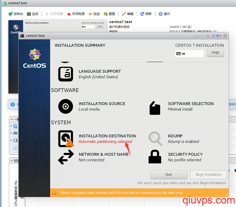236x207 pixels.
Task: Click the warning triangle in the orange bar
Action: click(54, 193)
